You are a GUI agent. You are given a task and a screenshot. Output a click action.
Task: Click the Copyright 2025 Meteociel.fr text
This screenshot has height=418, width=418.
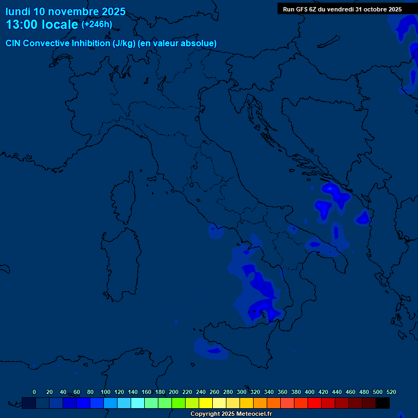click(231, 414)
